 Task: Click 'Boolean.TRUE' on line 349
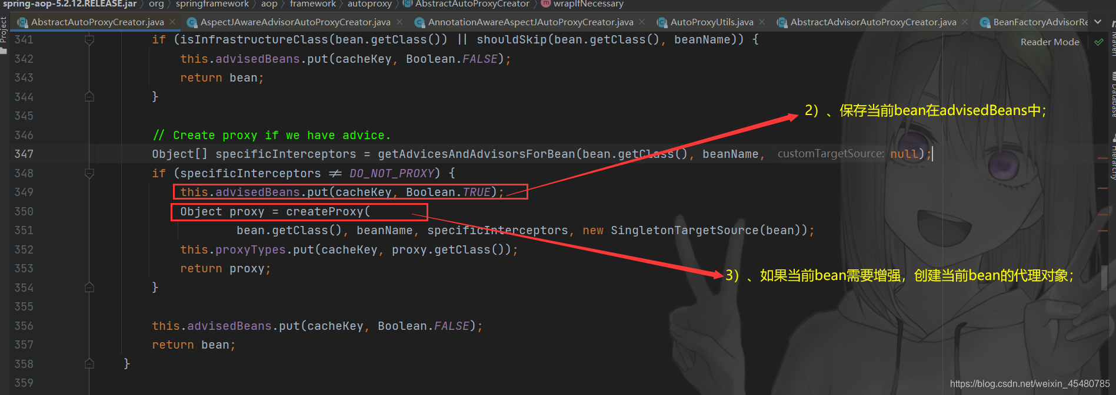[x=448, y=193]
